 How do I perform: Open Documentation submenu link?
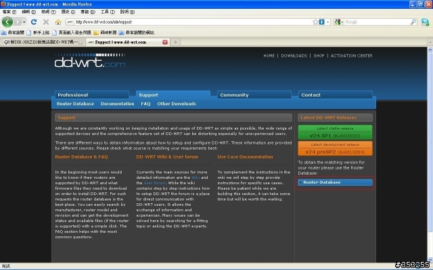click(x=117, y=104)
